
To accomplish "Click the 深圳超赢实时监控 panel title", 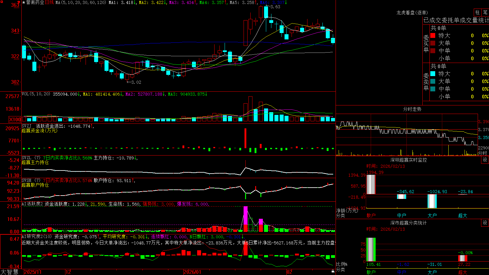I will [x=409, y=160].
